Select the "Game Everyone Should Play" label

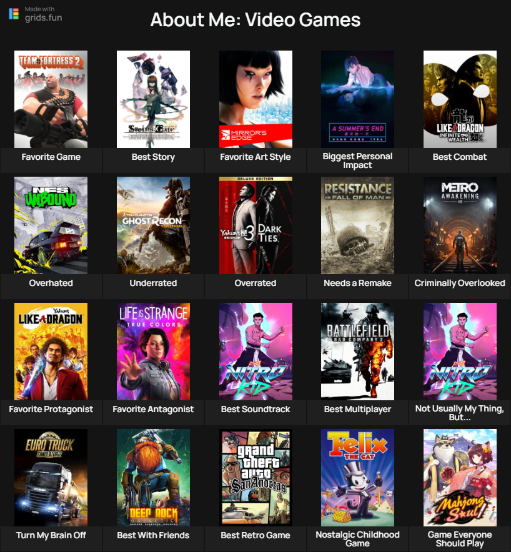[x=460, y=539]
